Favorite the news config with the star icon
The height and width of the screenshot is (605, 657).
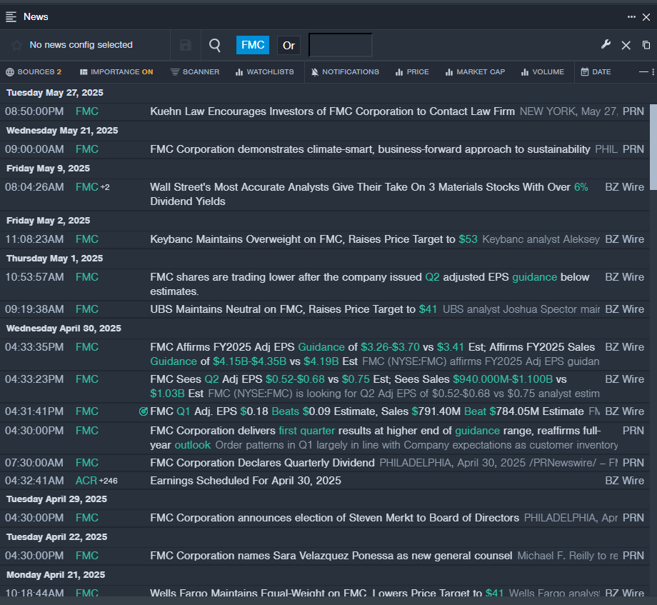16,45
